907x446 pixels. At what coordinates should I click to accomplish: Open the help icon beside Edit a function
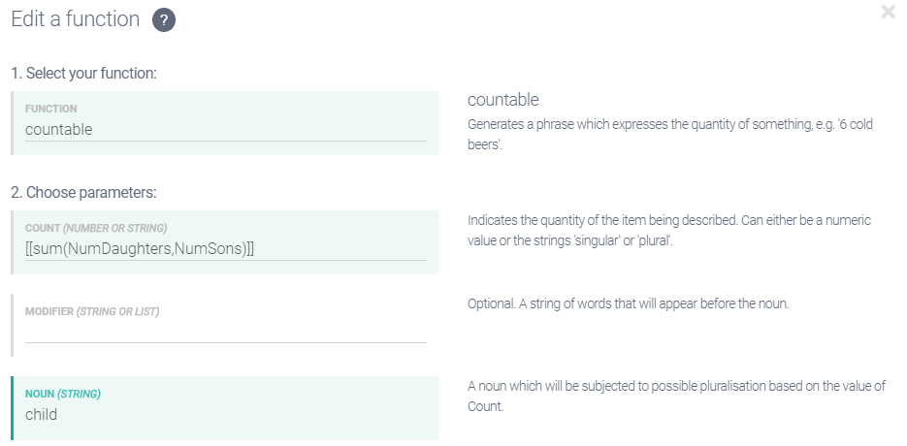coord(164,20)
